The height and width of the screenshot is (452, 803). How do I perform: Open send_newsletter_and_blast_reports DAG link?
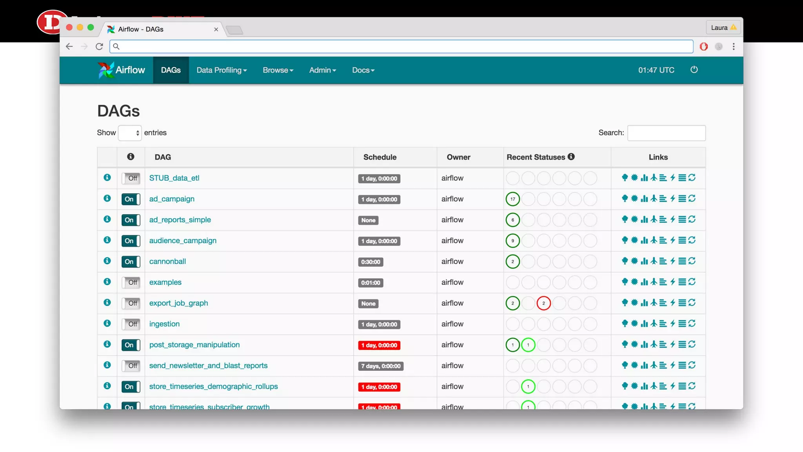208,365
